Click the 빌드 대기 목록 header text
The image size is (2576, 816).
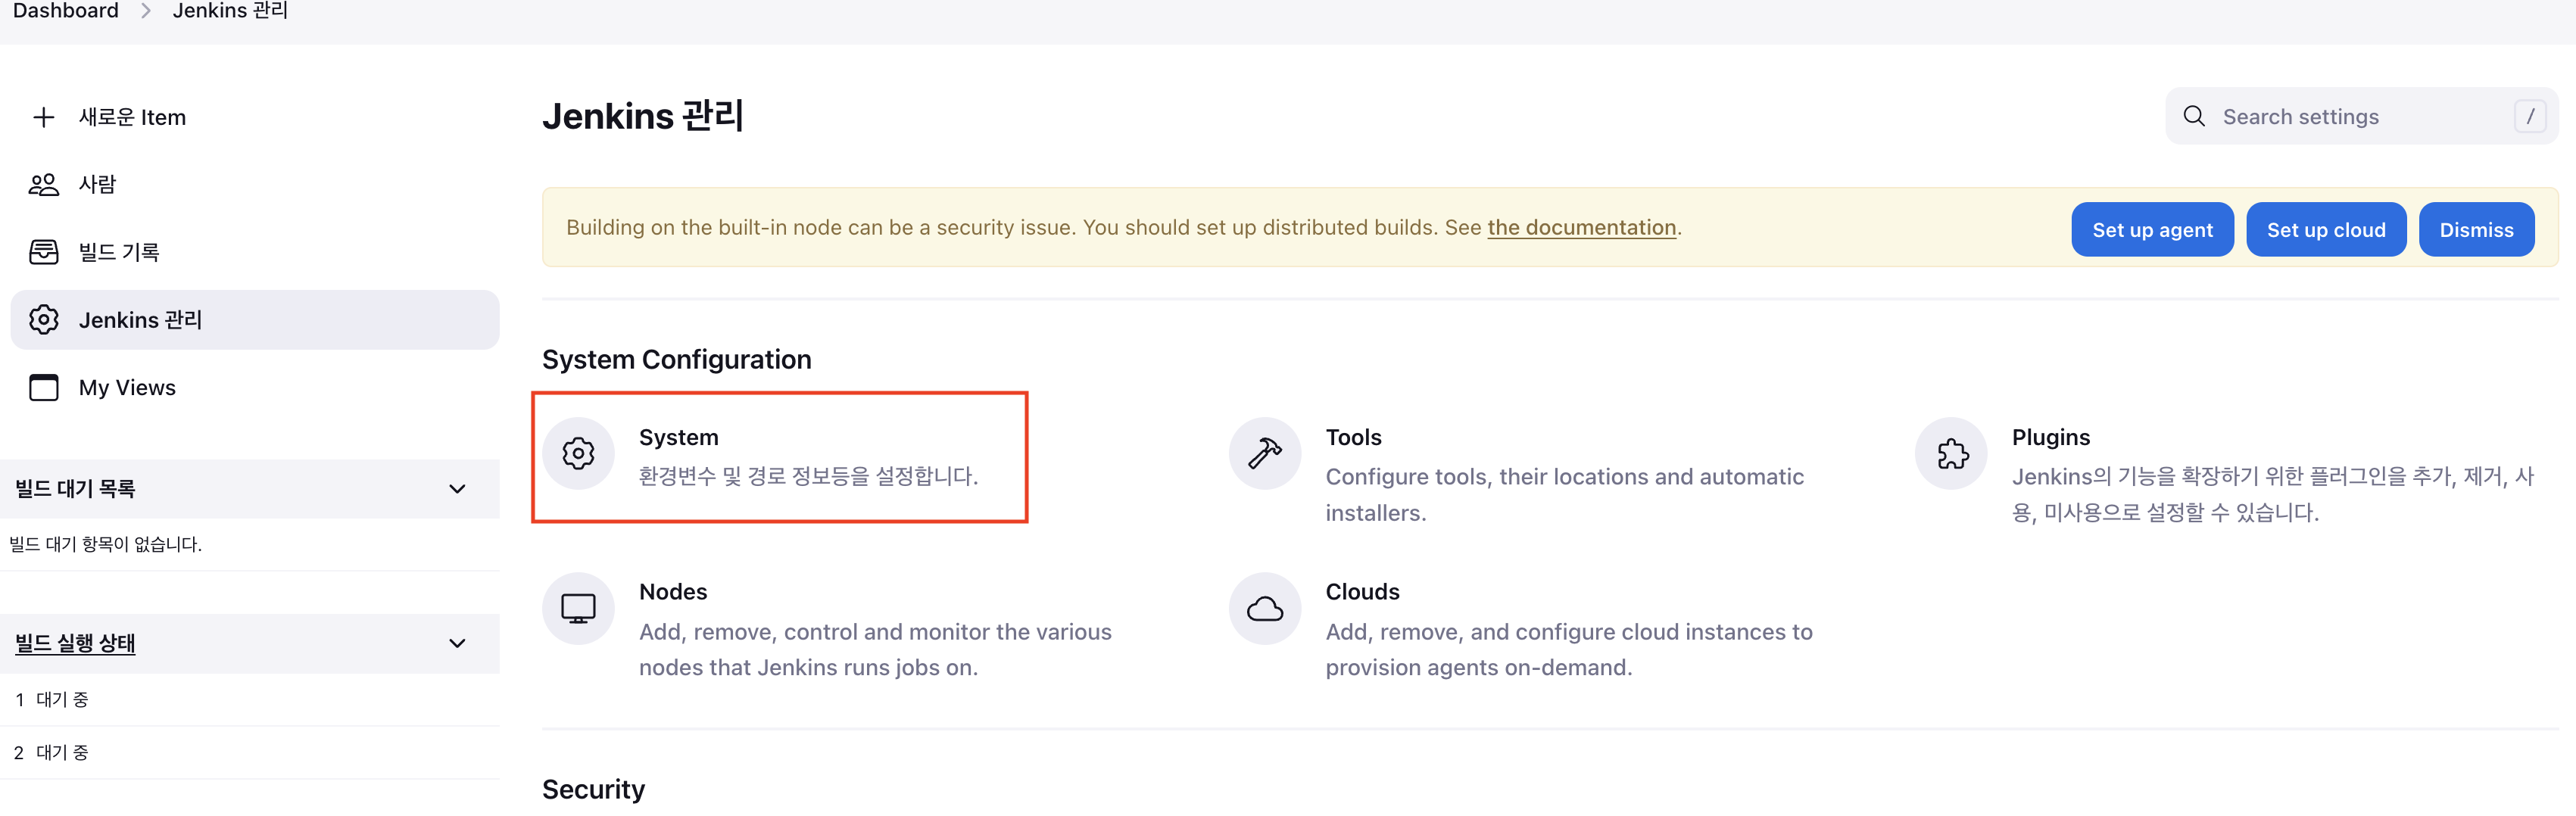tap(75, 489)
